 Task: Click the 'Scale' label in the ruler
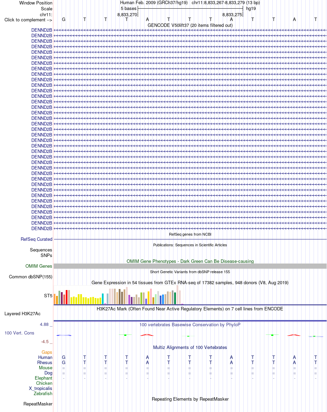[x=46, y=9]
